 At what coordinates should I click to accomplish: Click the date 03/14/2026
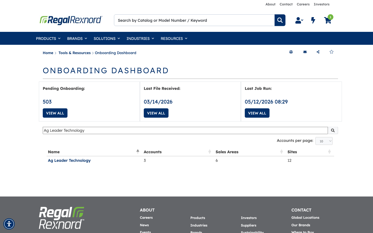point(158,102)
